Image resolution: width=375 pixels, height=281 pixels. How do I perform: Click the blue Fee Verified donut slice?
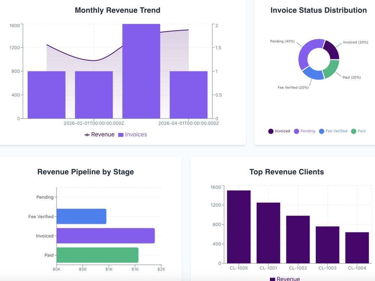pos(313,73)
